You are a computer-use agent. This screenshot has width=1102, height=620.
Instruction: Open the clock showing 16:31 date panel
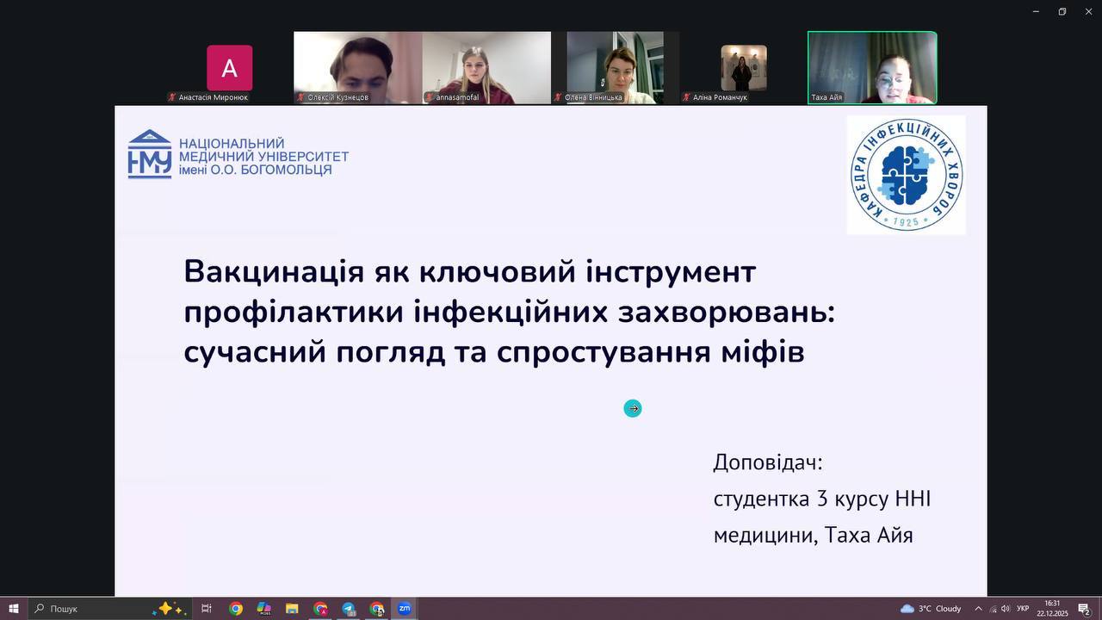[x=1052, y=609]
